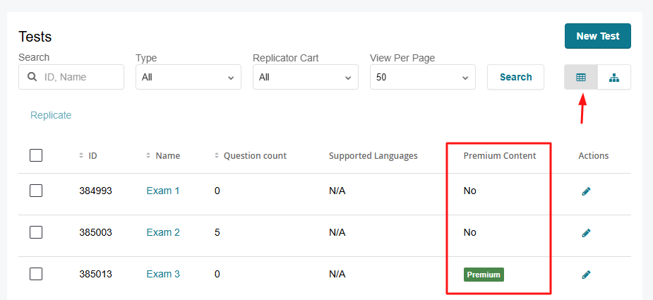Viewport: 653px width, 300px height.
Task: Select checkbox for test 385013
Action: click(x=36, y=274)
